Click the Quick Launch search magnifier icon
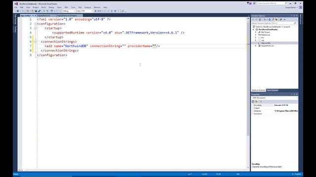 286,3
